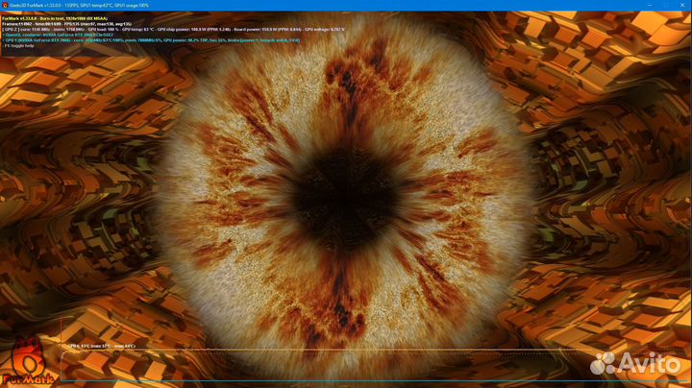Click the GPU 2 core clock stats line
The image size is (692, 388).
pos(96,28)
